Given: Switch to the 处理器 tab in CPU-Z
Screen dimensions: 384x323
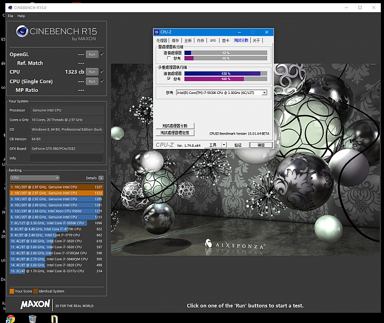Looking at the screenshot, I should coord(162,41).
